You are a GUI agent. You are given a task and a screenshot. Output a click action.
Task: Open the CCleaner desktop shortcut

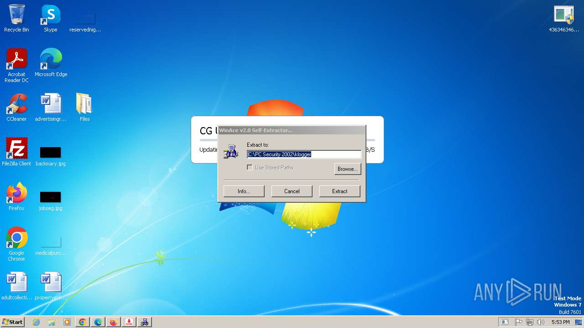click(16, 108)
